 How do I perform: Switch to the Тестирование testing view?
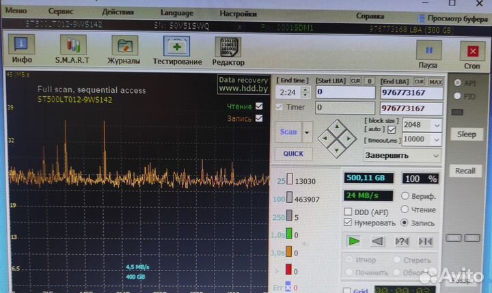coord(177,50)
